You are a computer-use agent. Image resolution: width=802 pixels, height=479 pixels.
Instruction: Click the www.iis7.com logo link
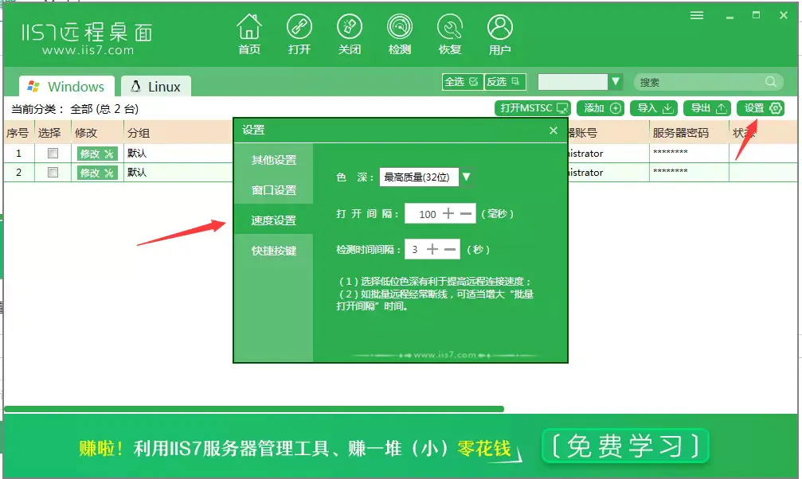pos(88,50)
